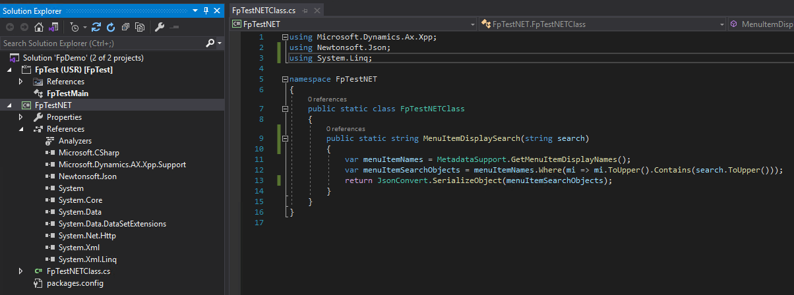
Task: Click the System.Core reference icon
Action: coord(50,200)
